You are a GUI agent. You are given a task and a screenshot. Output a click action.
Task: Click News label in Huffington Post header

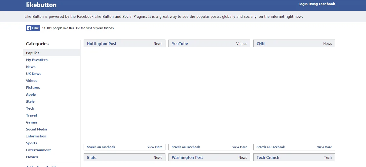pos(158,43)
